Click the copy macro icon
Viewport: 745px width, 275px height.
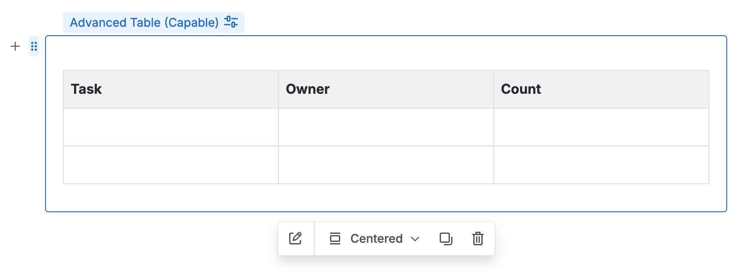pos(446,239)
